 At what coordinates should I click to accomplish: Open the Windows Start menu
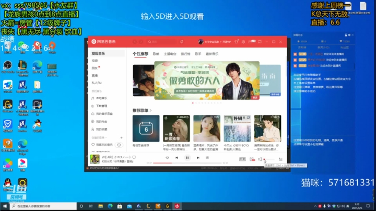click(5, 206)
